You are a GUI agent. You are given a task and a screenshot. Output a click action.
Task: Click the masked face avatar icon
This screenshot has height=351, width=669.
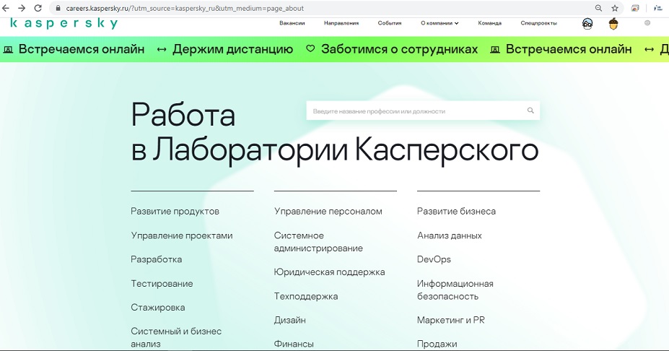[x=587, y=24]
